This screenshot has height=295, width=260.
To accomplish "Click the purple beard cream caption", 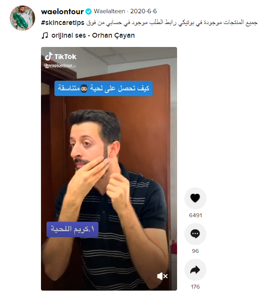I will click(x=72, y=229).
